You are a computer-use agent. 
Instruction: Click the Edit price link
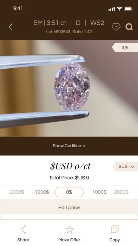click(69, 207)
